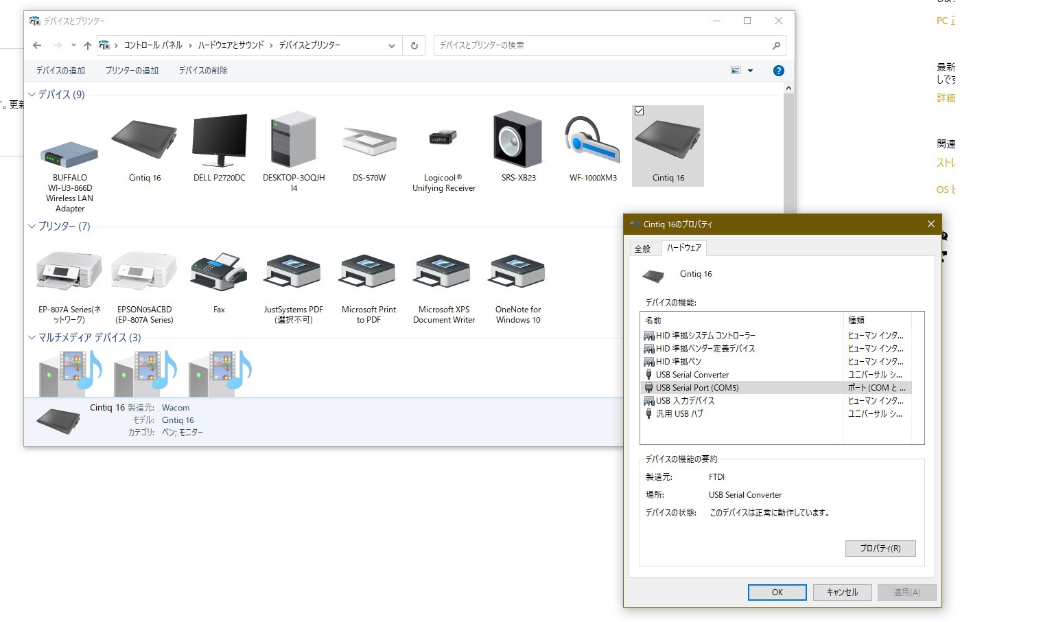Select the HID 準拠ペン row
This screenshot has width=1054, height=622.
point(775,362)
